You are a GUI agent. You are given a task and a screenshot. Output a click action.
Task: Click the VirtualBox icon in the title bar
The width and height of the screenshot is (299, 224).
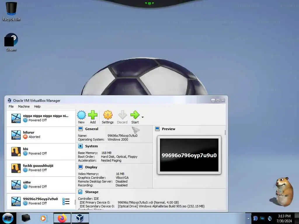click(x=9, y=100)
